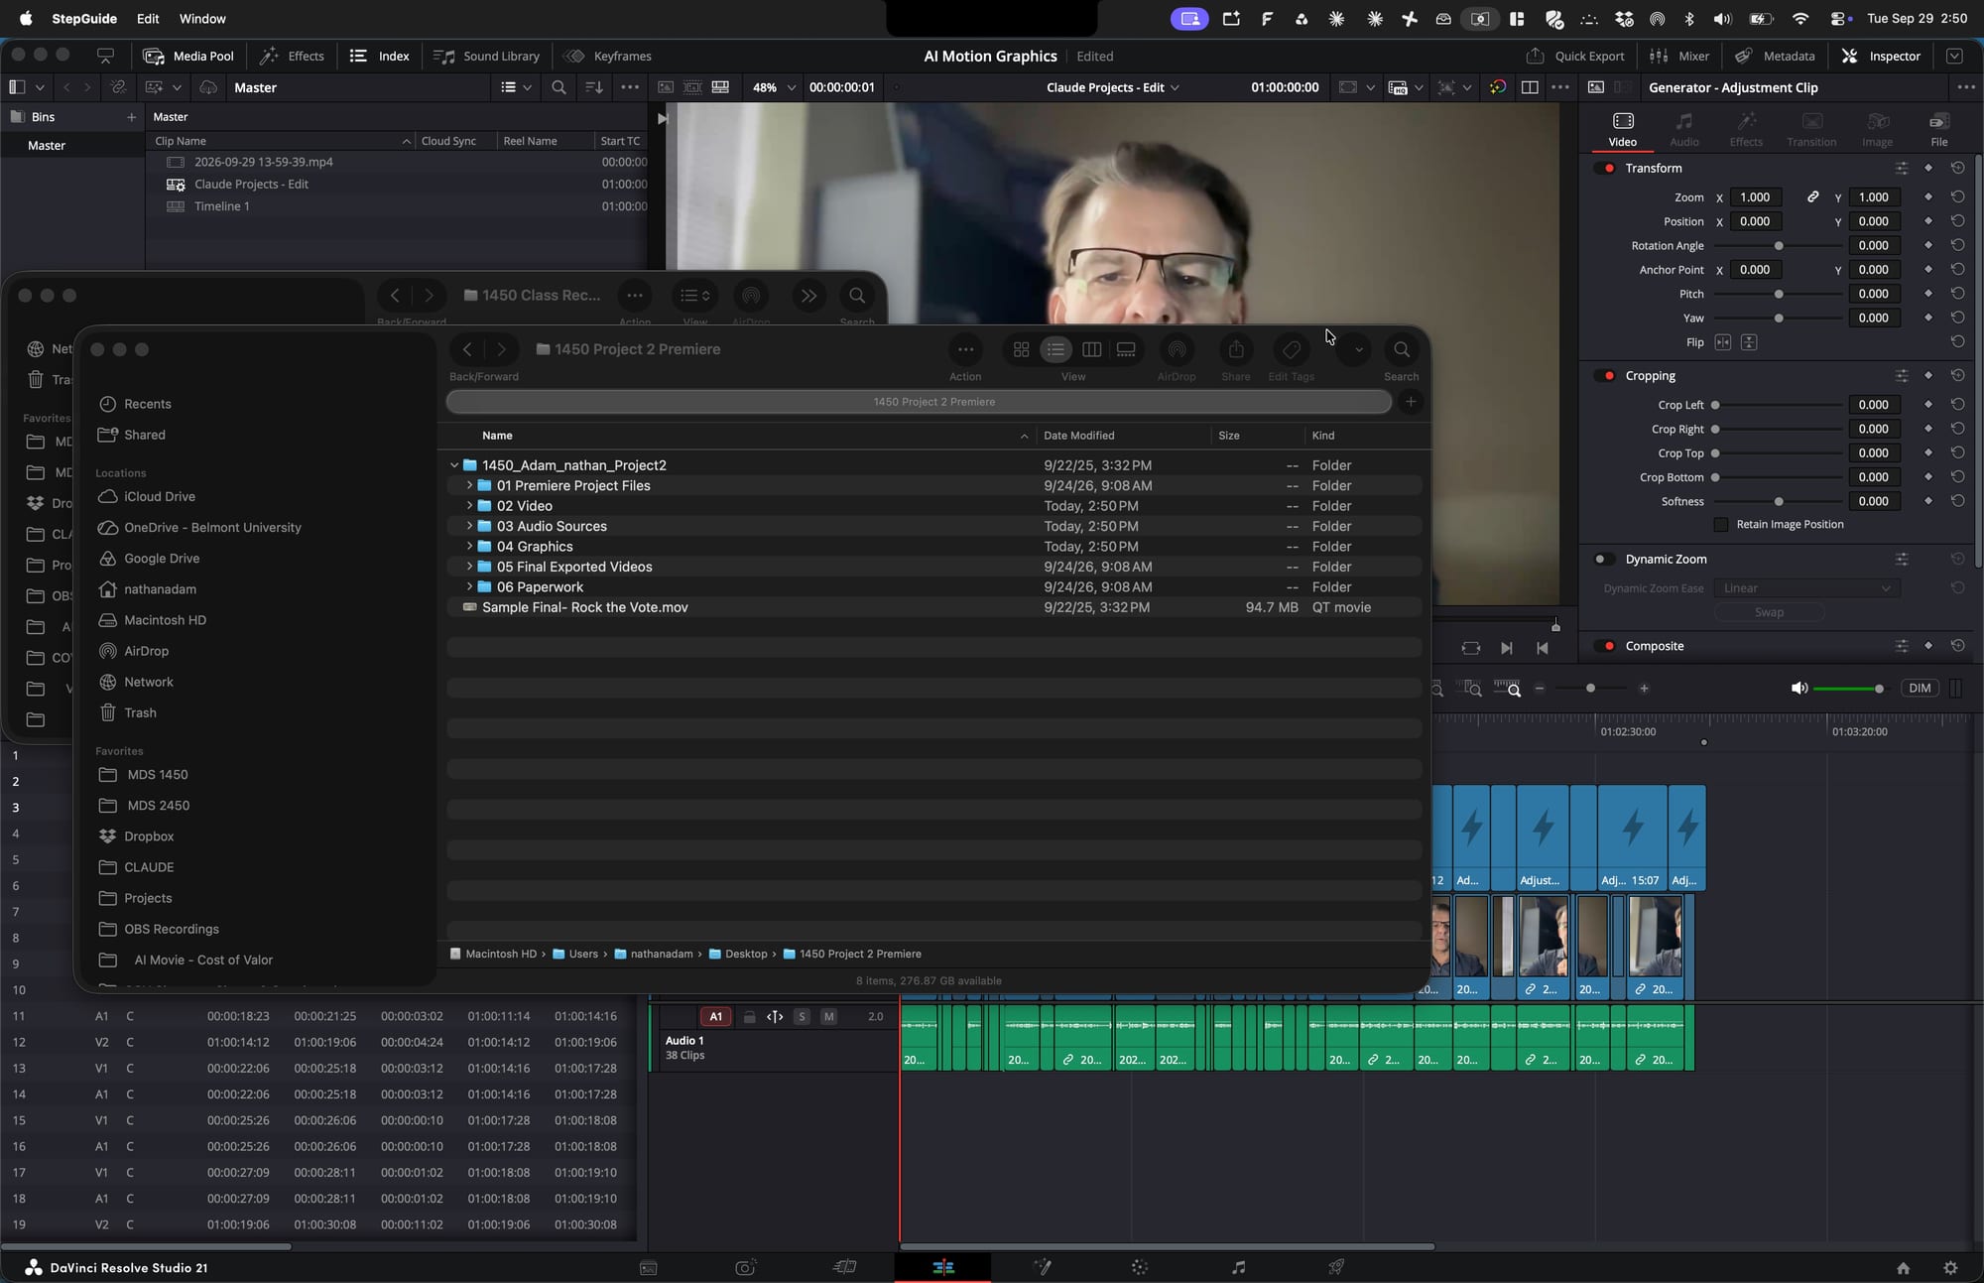Click the Finder Edit Tags icon
This screenshot has height=1283, width=1984.
[1291, 349]
